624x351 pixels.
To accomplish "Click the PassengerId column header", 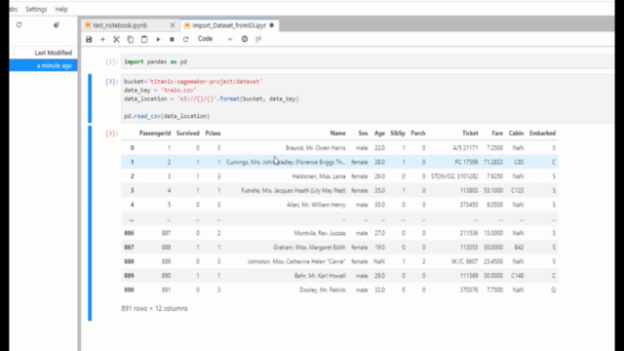I will tap(155, 134).
